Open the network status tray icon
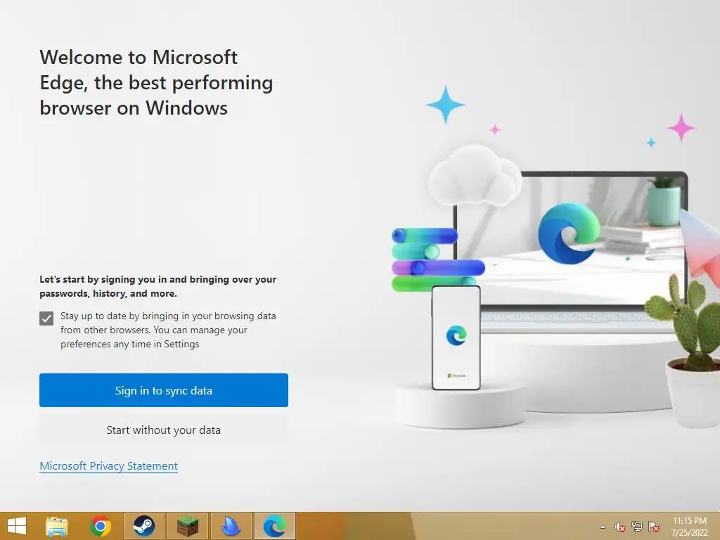 (x=637, y=527)
